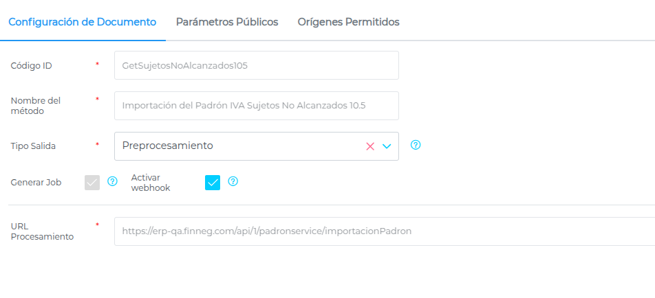The image size is (655, 298).
Task: Click the Generar Job label text
Action: pyautogui.click(x=36, y=183)
